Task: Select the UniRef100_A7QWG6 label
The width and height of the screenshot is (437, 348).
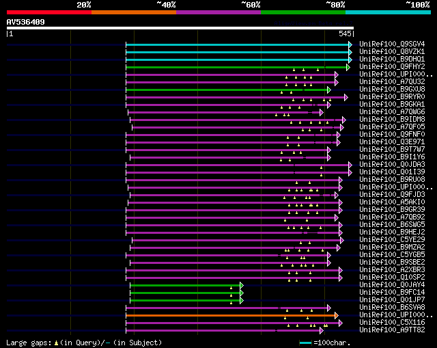Action: [x=392, y=112]
